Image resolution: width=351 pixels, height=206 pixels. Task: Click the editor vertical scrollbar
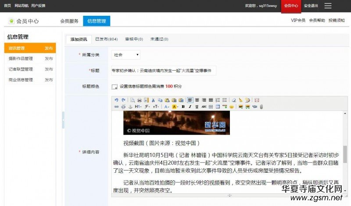click(345, 153)
